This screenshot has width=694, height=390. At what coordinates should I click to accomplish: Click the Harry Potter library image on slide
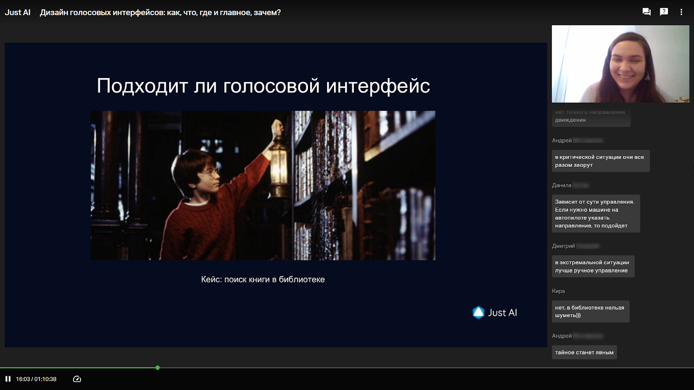coord(263,185)
